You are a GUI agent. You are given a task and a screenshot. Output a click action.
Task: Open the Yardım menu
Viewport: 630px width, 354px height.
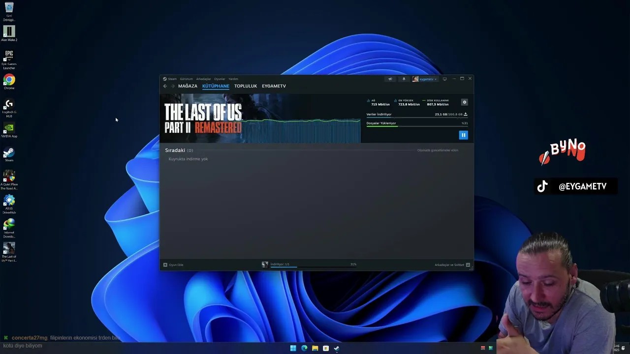233,79
